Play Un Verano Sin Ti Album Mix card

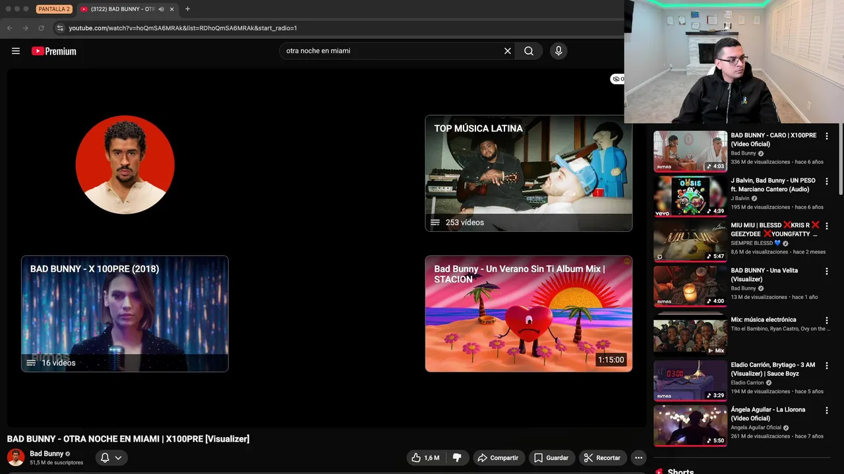pos(529,314)
